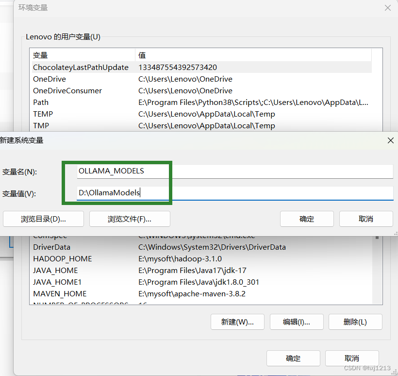Cancel the 新建系统变量 dialog
This screenshot has width=398, height=376.
[x=366, y=219]
